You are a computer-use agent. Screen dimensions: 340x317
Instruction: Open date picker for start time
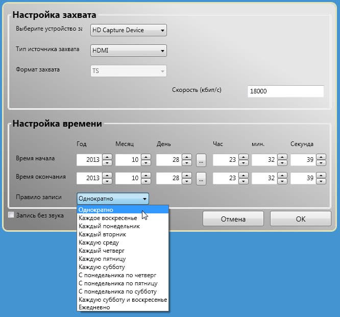coord(201,160)
